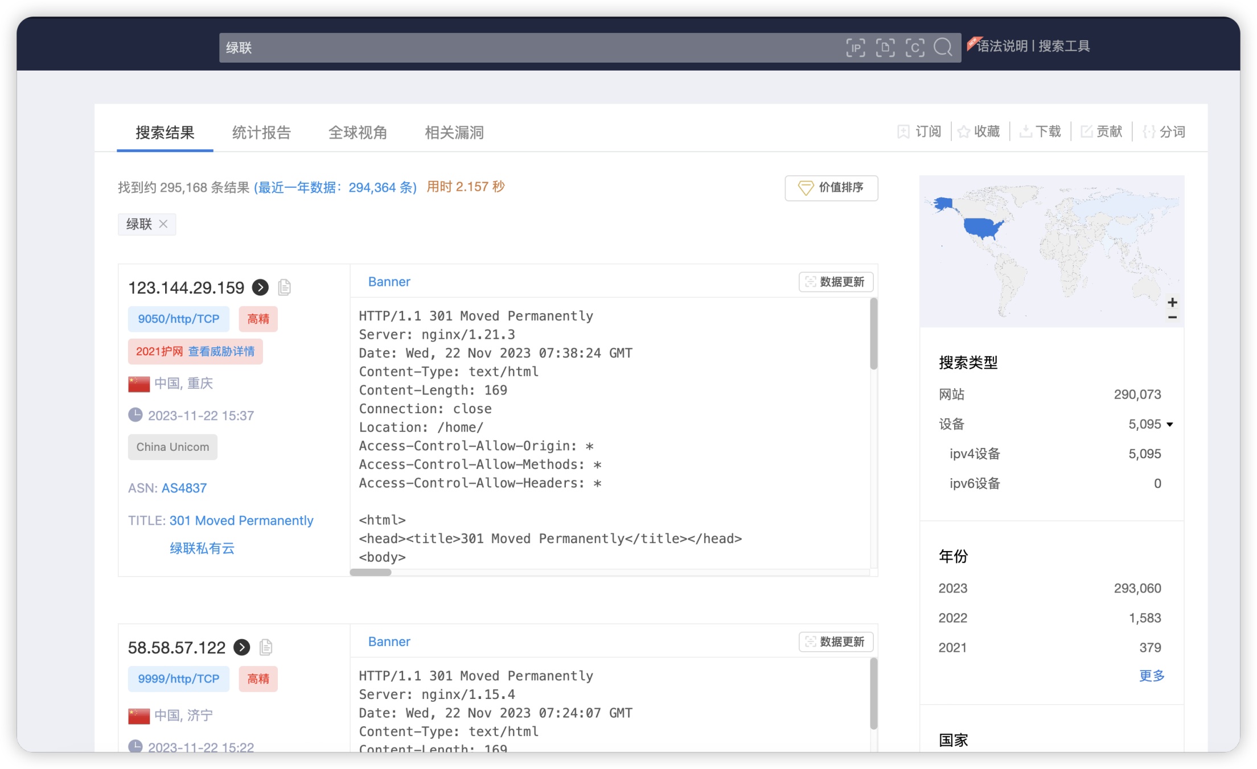Click the IP search icon in search bar
The width and height of the screenshot is (1257, 769).
click(x=855, y=47)
